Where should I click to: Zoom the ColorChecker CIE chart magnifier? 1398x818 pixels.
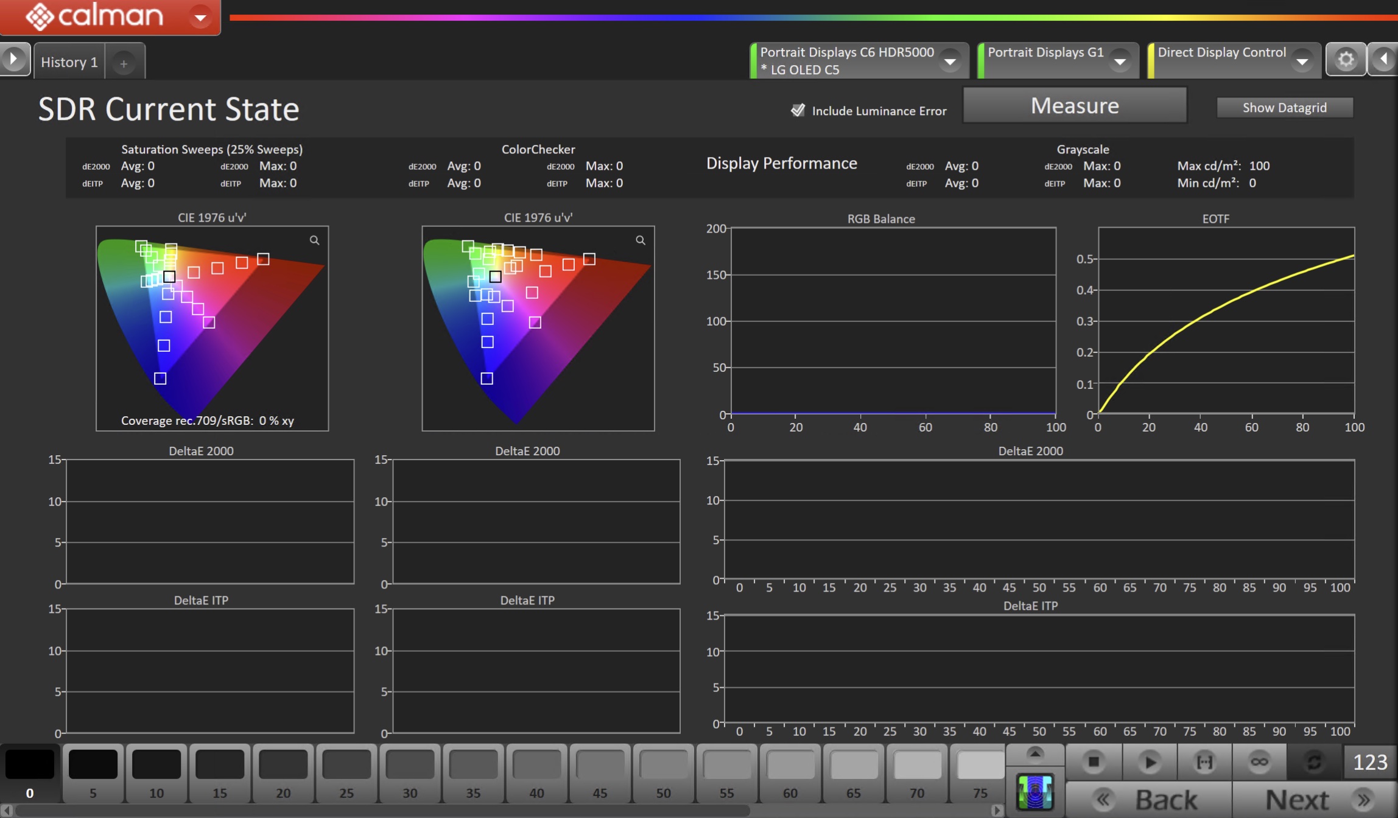click(x=641, y=240)
